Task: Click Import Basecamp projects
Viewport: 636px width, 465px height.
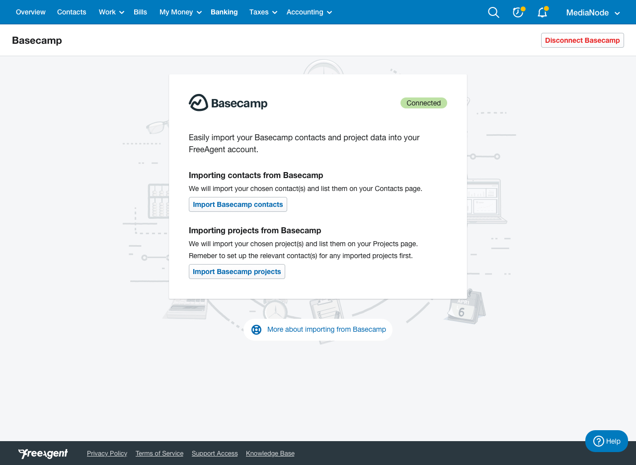Action: coord(237,272)
